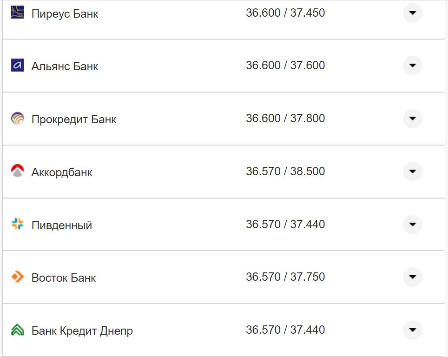Click the Пивденный bank logo icon

tap(16, 224)
